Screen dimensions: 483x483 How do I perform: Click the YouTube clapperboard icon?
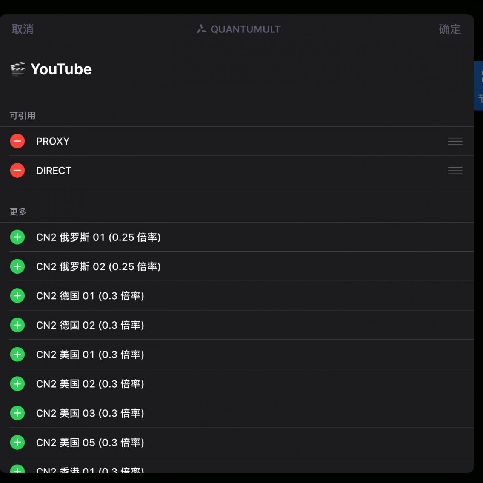point(17,69)
